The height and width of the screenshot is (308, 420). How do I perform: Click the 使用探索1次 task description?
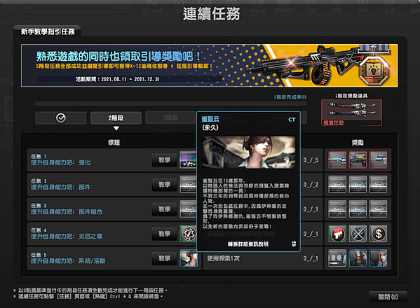pyautogui.click(x=223, y=258)
